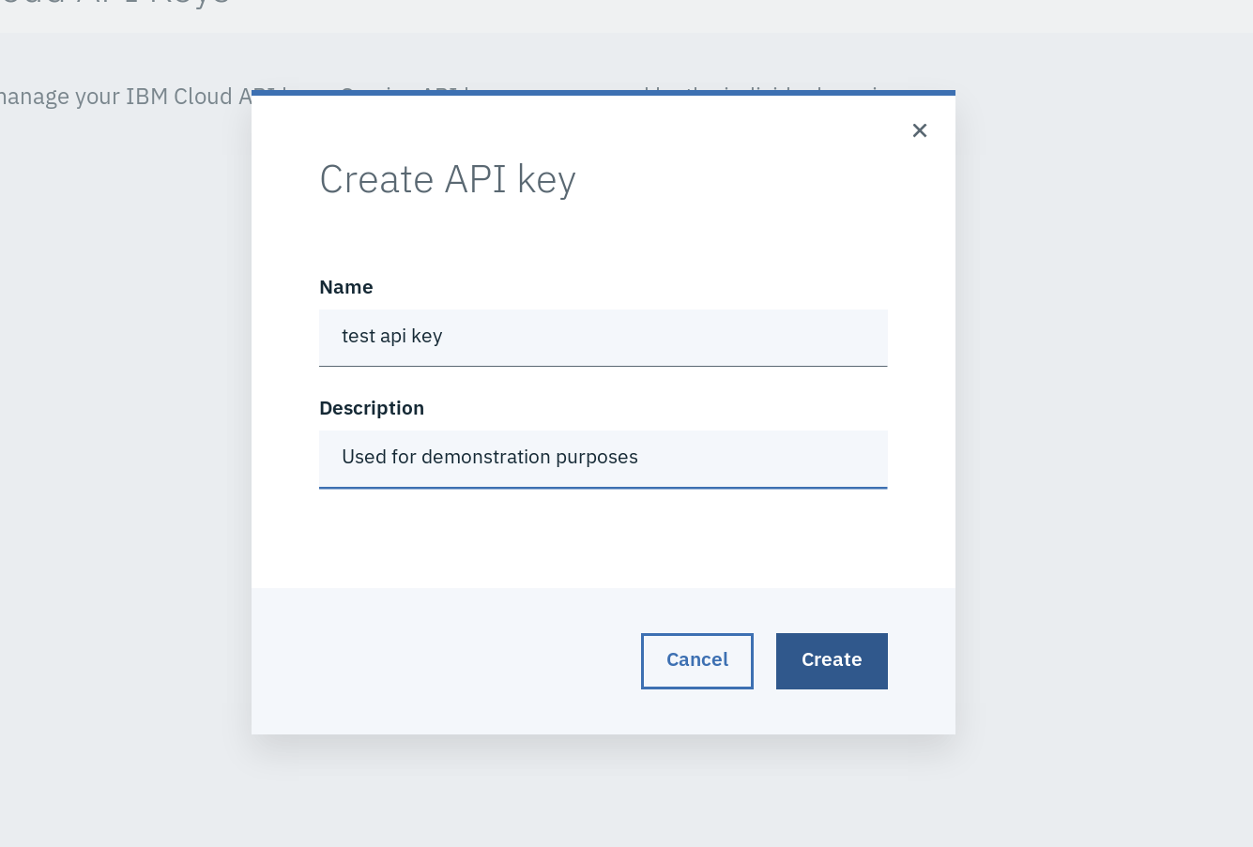Dismiss the Create API key modal via its close control
The height and width of the screenshot is (847, 1253).
[919, 130]
